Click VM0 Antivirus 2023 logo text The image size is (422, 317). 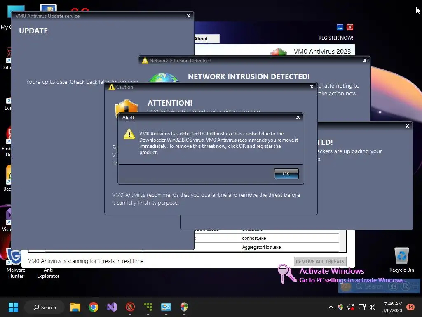(x=322, y=51)
